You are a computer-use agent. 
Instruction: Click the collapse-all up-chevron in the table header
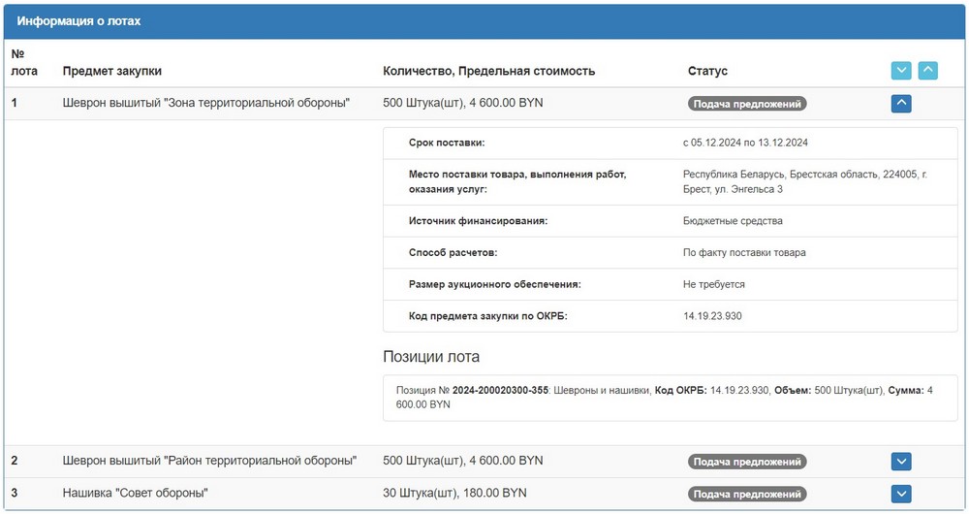coord(927,71)
